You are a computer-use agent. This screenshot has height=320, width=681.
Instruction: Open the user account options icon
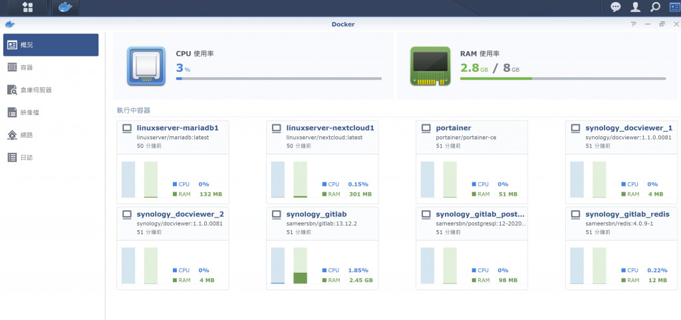[x=635, y=7]
